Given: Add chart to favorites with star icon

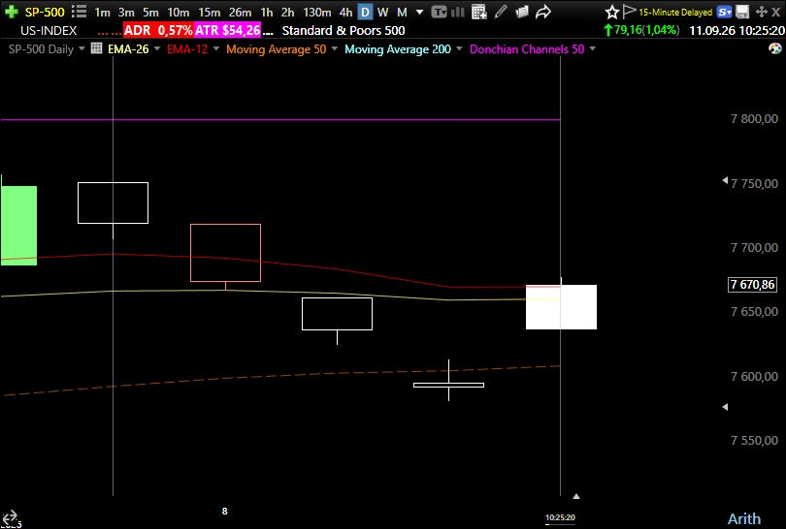Looking at the screenshot, I should 611,12.
